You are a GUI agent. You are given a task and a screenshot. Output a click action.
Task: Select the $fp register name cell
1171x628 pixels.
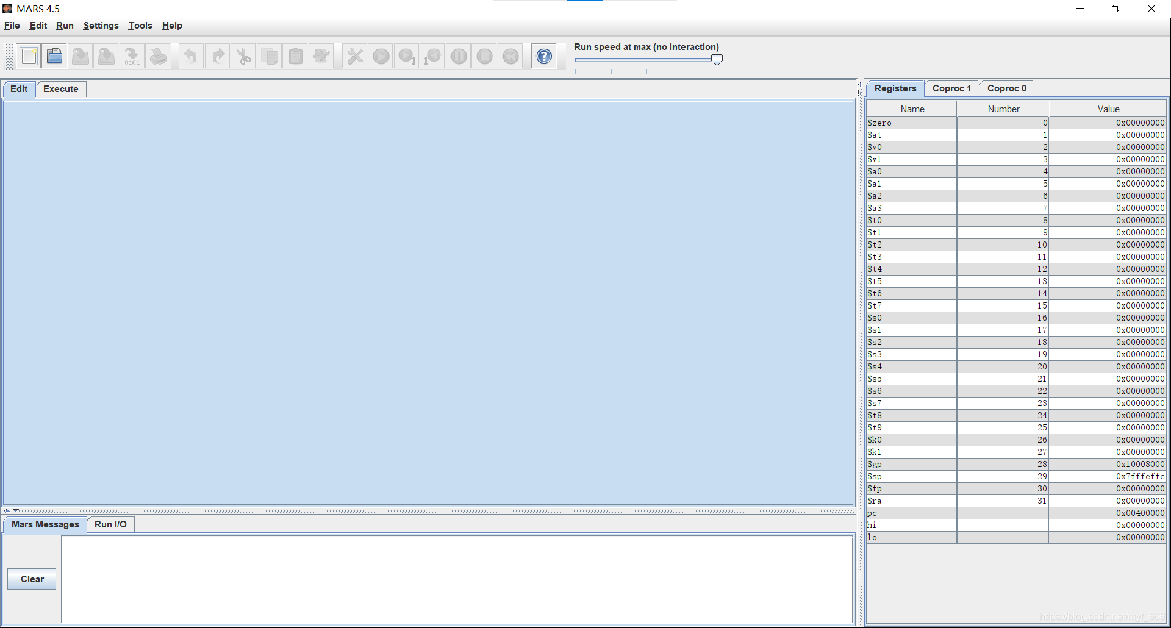pos(912,488)
